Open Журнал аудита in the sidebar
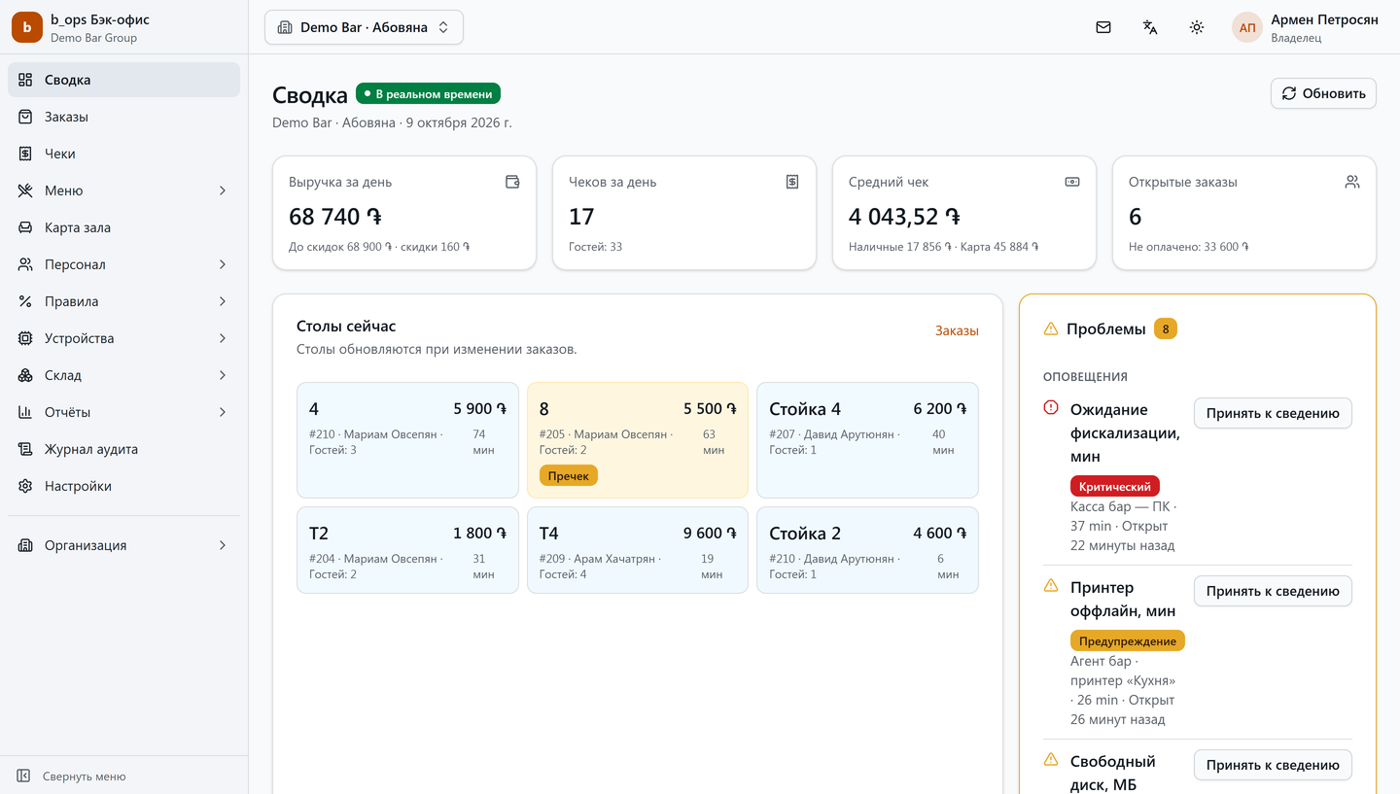 tap(123, 449)
